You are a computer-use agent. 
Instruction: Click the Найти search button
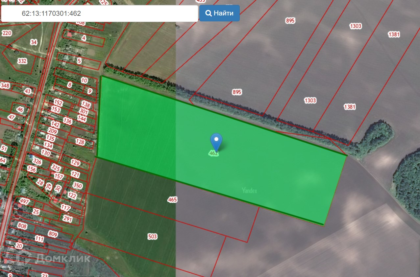(x=219, y=13)
